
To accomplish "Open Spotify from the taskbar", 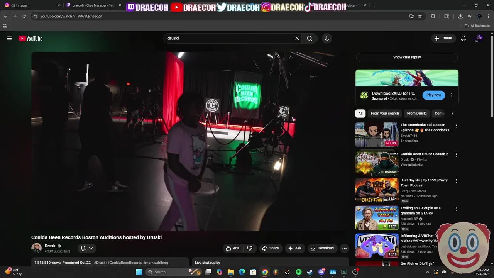I will pyautogui.click(x=298, y=272).
